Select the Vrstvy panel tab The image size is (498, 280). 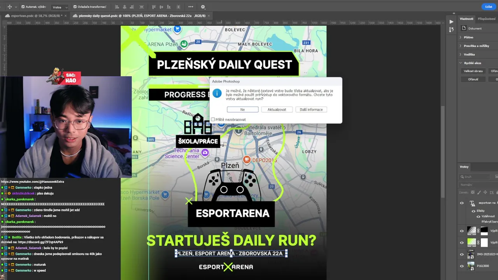(x=464, y=167)
